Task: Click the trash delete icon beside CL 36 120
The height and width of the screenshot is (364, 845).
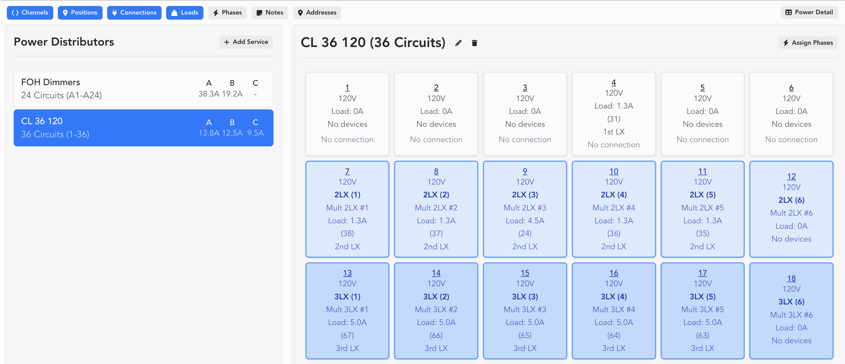Action: click(x=474, y=43)
